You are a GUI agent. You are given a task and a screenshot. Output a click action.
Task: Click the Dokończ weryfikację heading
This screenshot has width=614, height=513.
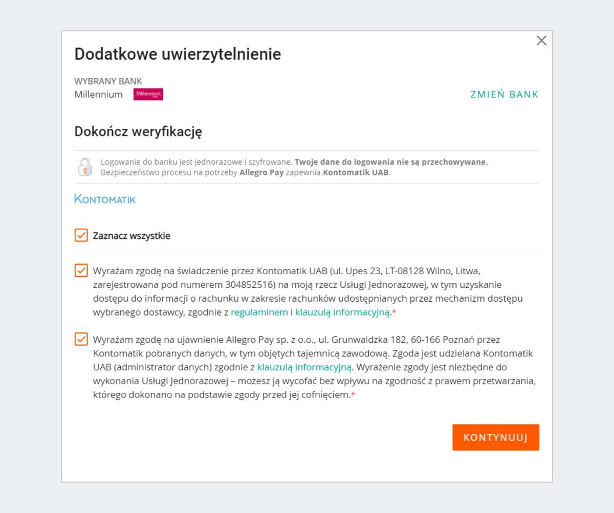[x=138, y=131]
